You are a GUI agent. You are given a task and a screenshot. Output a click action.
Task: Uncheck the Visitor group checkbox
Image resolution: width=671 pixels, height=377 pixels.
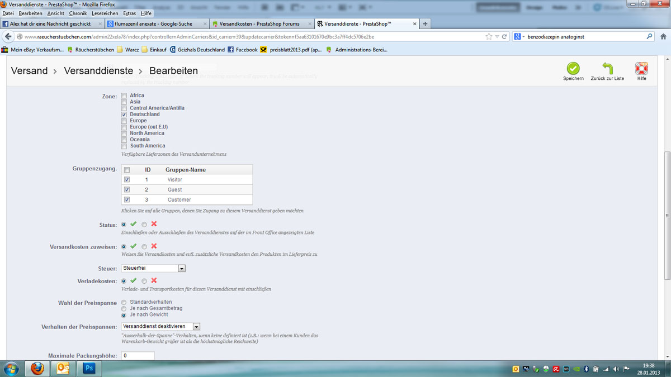(x=127, y=180)
